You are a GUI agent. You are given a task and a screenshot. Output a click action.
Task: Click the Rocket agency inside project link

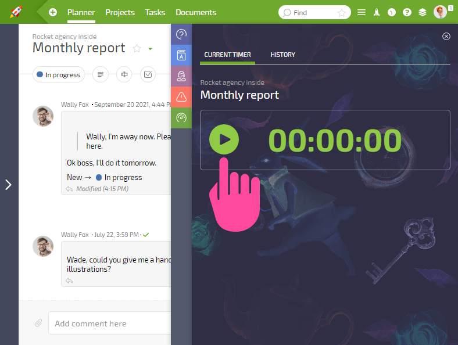pos(65,37)
